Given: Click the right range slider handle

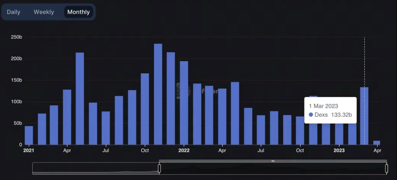Looking at the screenshot, I should click(387, 168).
